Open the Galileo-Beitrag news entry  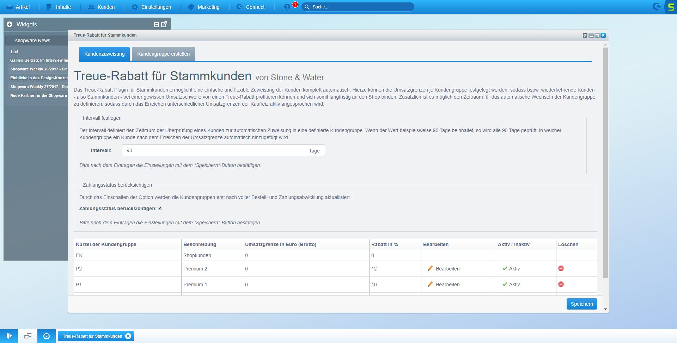39,60
